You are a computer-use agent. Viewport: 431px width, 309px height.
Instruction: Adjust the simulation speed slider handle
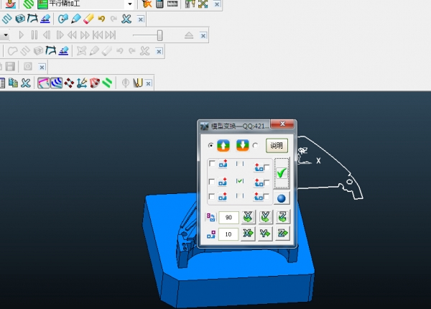[x=159, y=35]
